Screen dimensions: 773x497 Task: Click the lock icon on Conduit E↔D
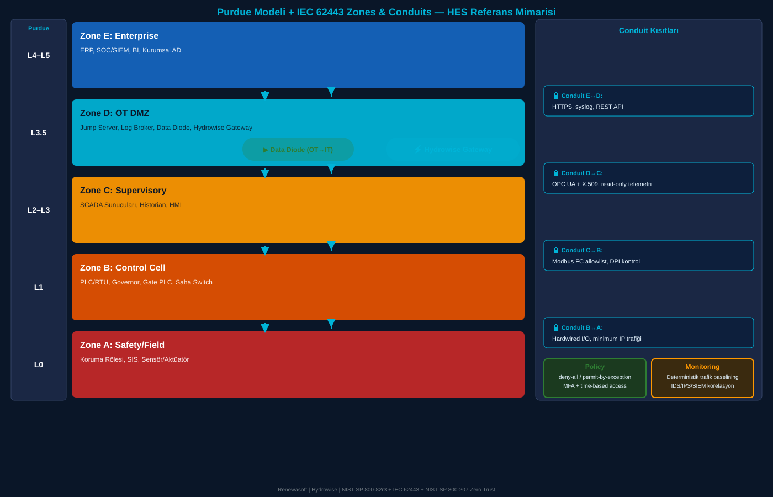(556, 96)
